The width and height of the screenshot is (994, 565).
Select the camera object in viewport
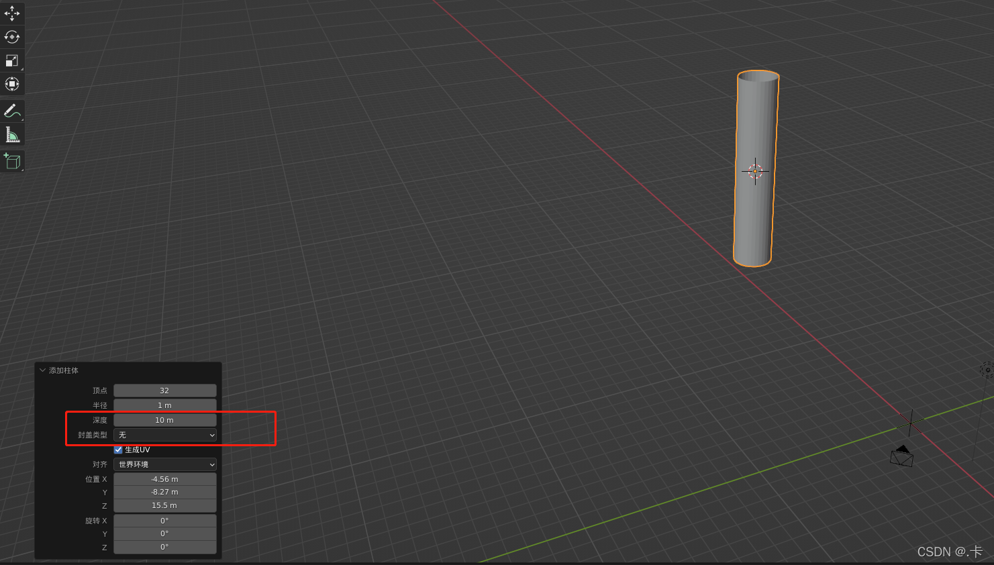(902, 456)
